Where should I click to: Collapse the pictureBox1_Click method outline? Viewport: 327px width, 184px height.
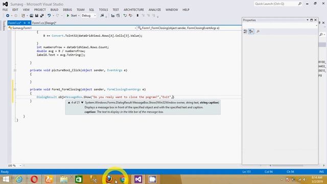15,71
